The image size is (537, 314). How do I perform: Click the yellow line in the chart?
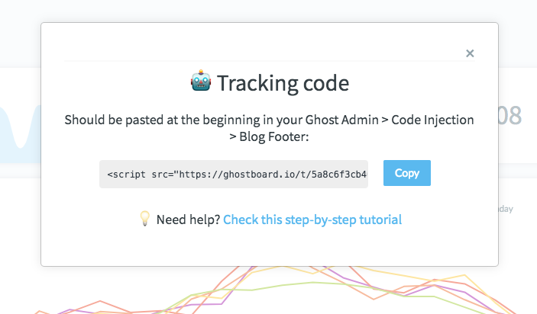point(463,275)
